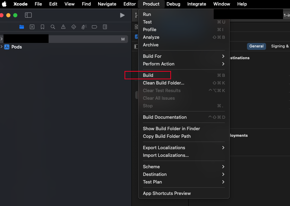
Task: Open the Breakpoint navigator icon
Action: 94,27
